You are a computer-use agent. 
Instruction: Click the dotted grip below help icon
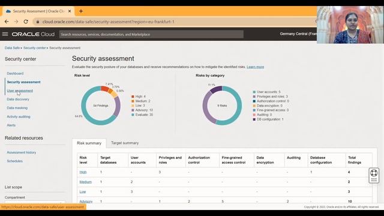point(374,180)
